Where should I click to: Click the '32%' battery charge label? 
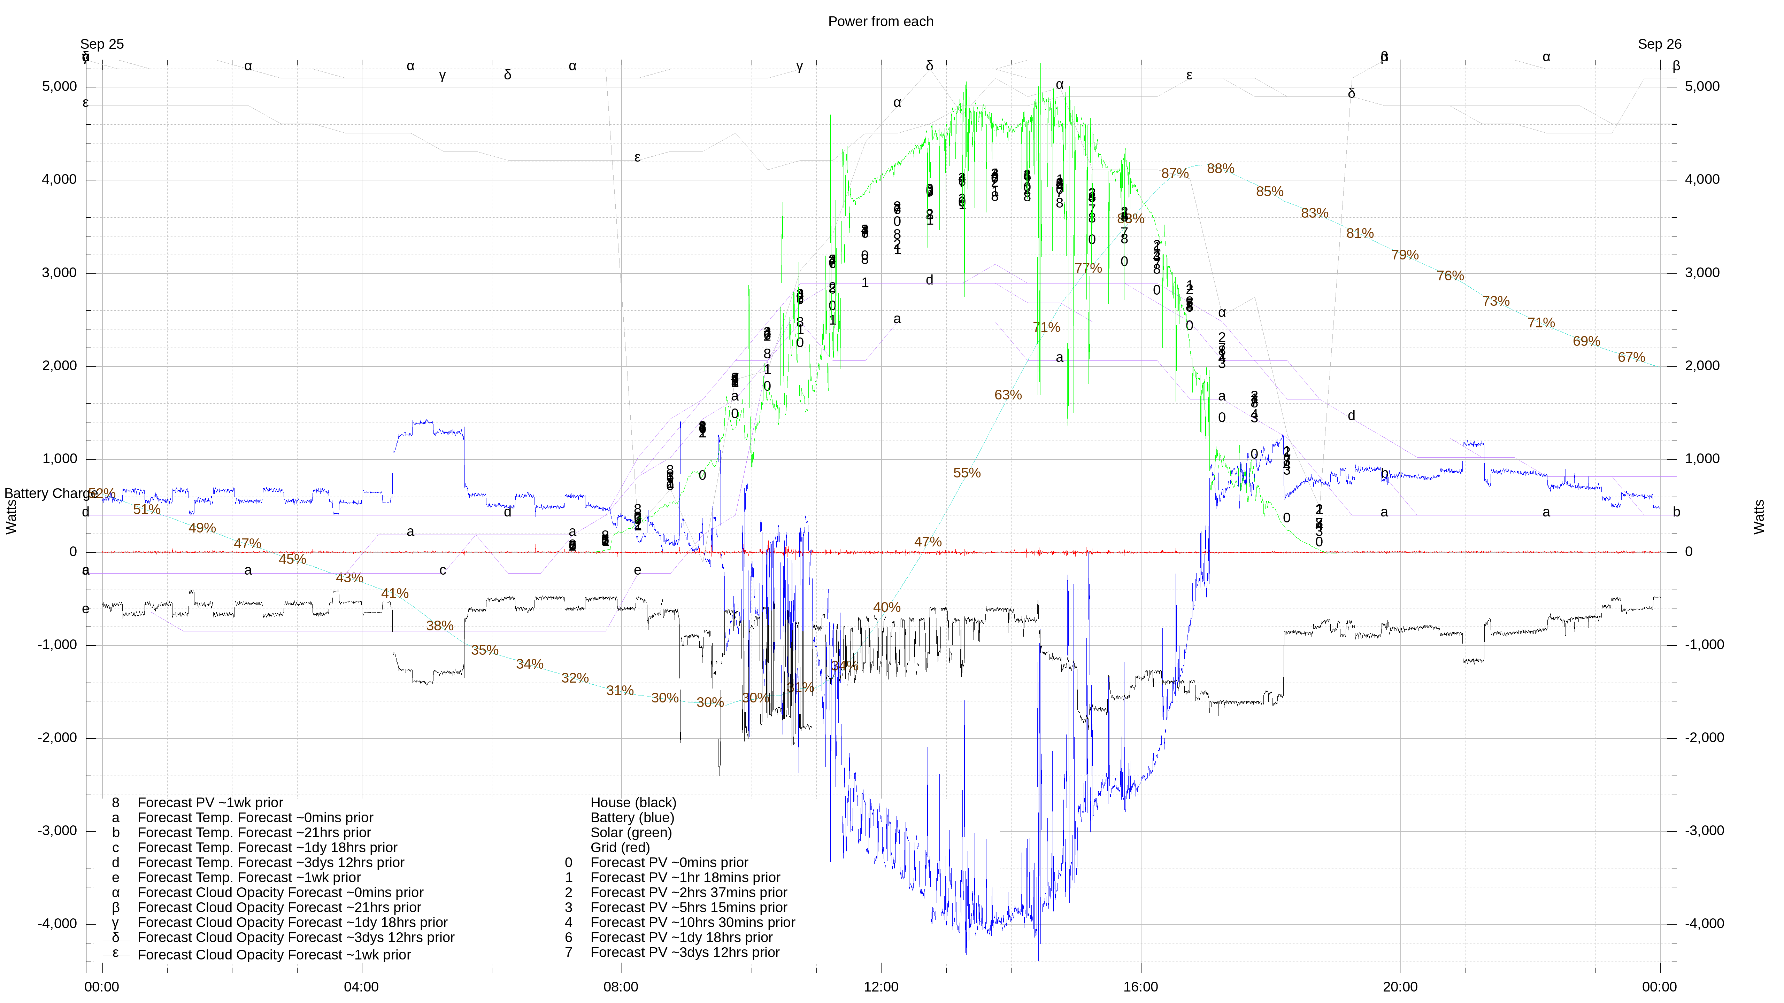pos(575,678)
